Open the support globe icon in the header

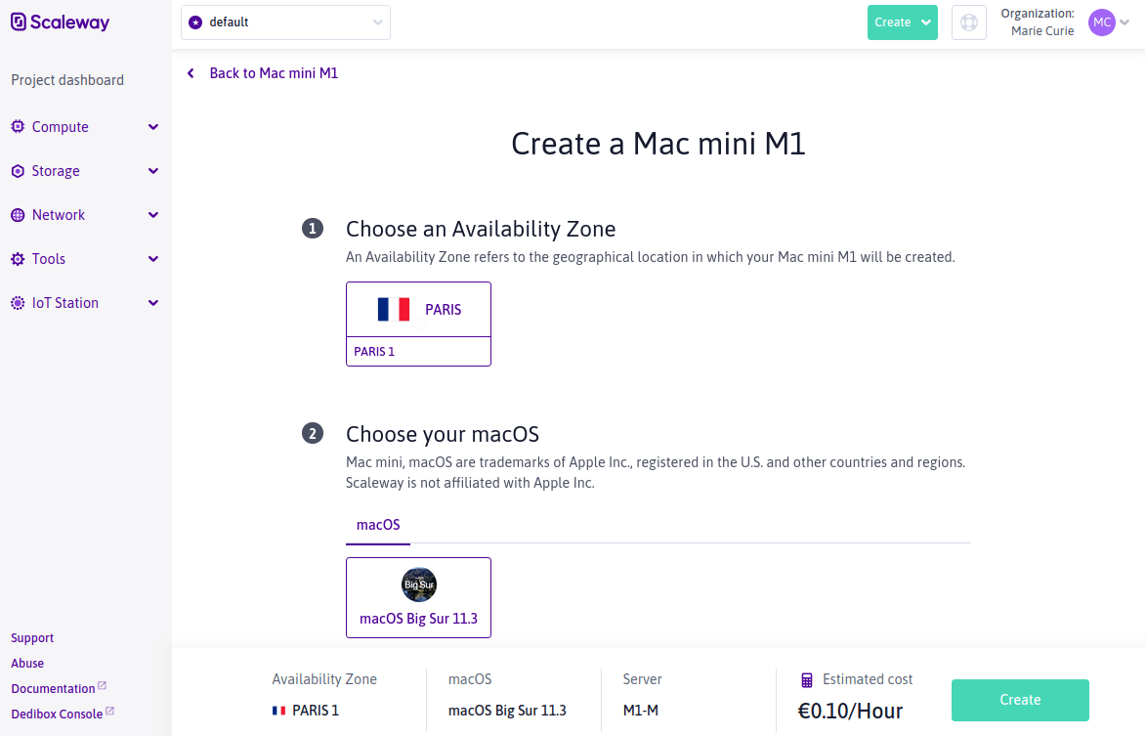[968, 22]
